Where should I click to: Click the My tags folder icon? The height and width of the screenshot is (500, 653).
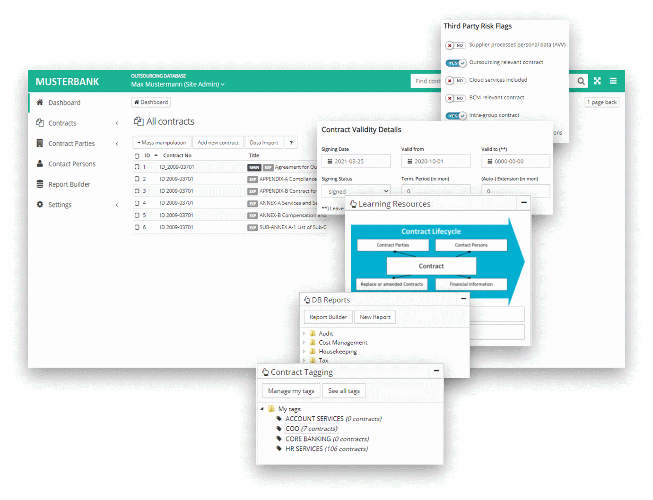coord(271,408)
